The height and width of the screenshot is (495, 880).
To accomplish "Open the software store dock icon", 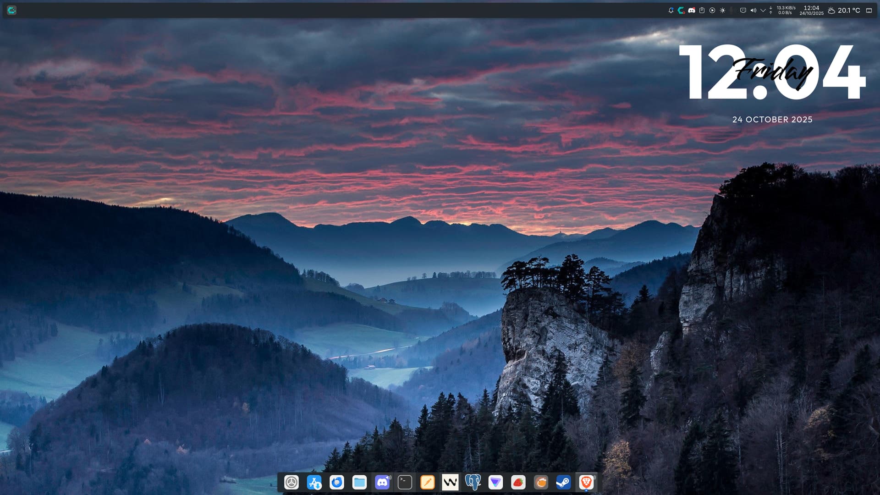I will pos(314,482).
